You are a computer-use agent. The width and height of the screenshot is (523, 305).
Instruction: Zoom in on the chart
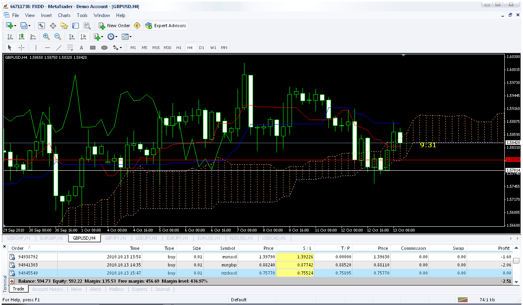(x=46, y=37)
